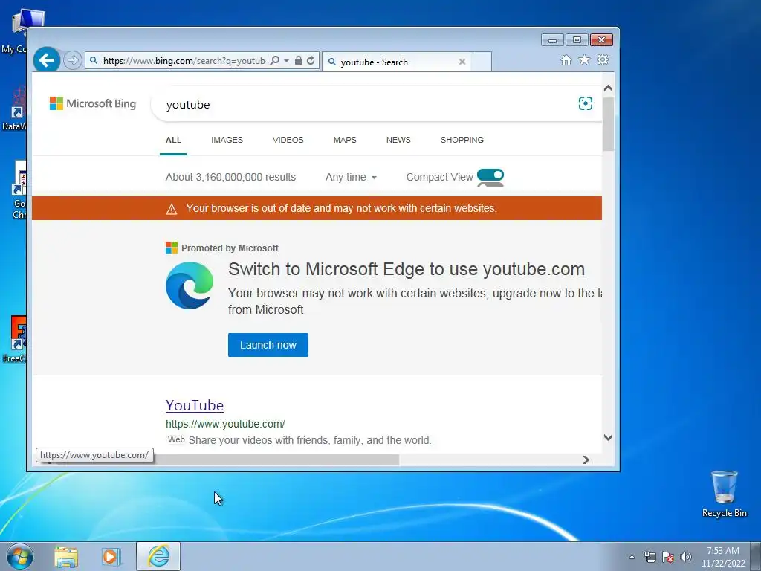This screenshot has height=571, width=761.
Task: Click the horizontal scrollbar thumb
Action: click(x=276, y=459)
